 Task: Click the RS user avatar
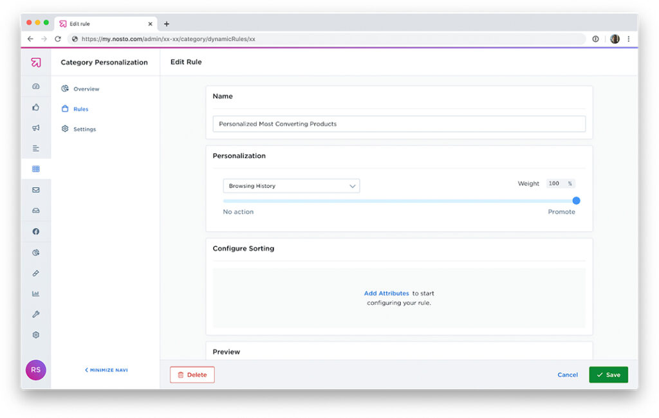click(36, 370)
